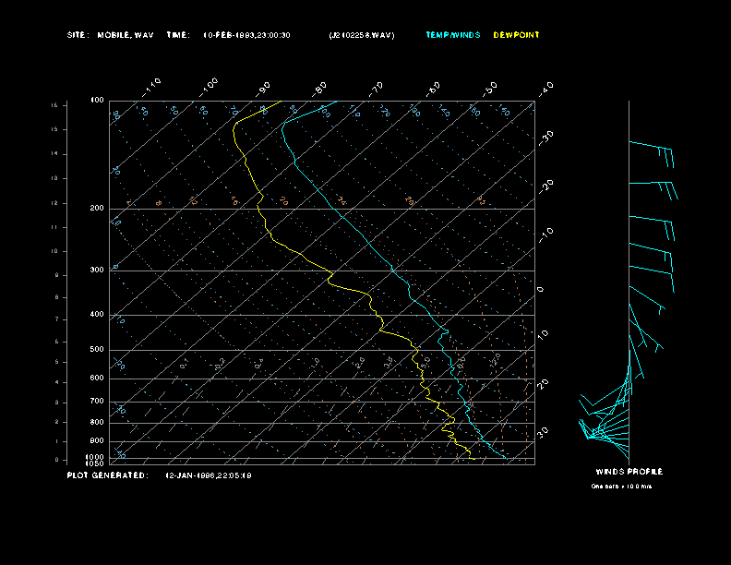Click the -50 temperature label at top

coord(490,89)
